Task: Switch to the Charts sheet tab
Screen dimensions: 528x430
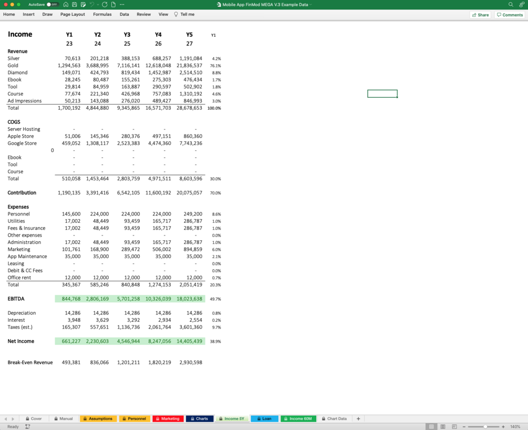Action: pos(199,418)
